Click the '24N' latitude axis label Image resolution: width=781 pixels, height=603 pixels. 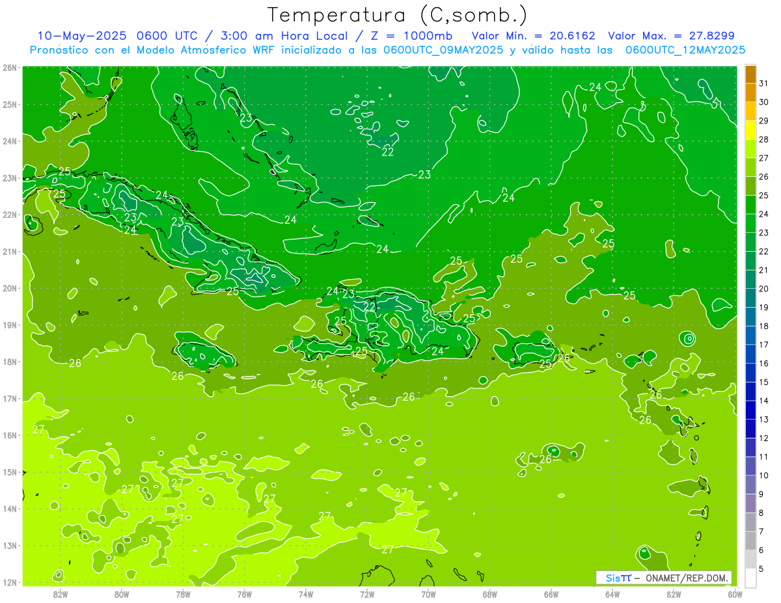pos(9,141)
